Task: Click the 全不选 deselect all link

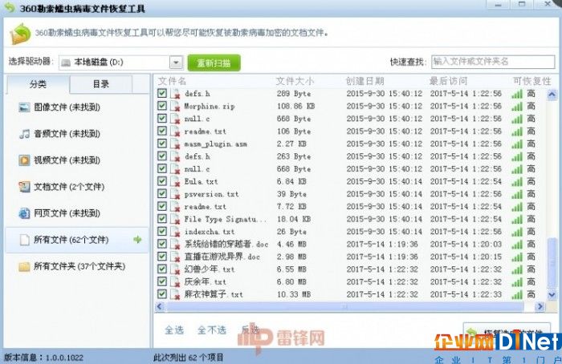Action: 212,330
